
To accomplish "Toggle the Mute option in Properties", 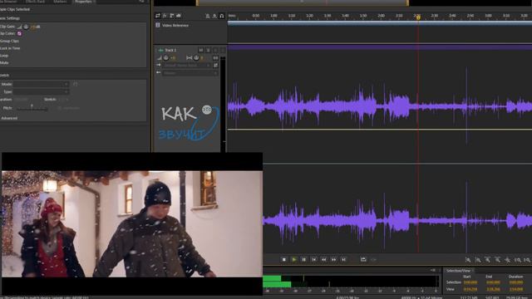I will (x=4, y=62).
